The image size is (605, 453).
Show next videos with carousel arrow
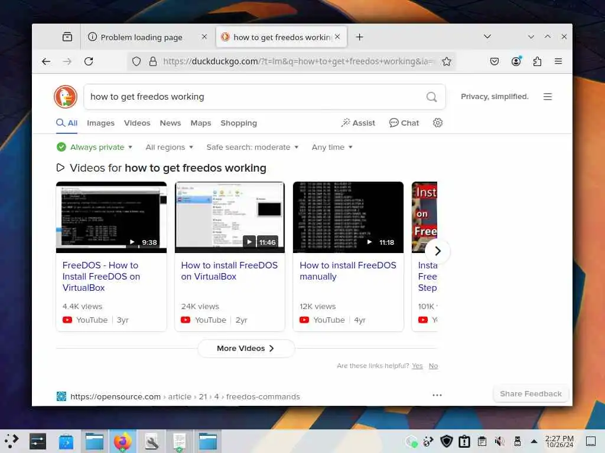(x=438, y=251)
